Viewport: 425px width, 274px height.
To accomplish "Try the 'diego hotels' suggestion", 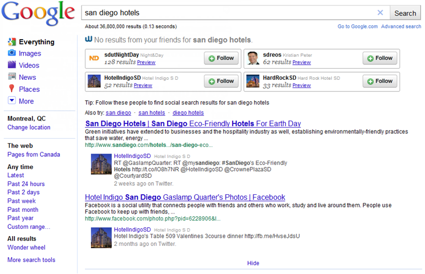I will [x=188, y=113].
